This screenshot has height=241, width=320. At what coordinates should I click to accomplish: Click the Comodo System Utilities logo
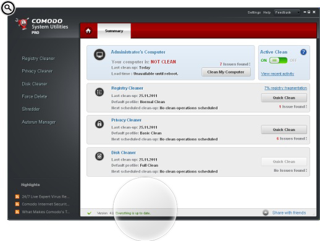click(42, 26)
